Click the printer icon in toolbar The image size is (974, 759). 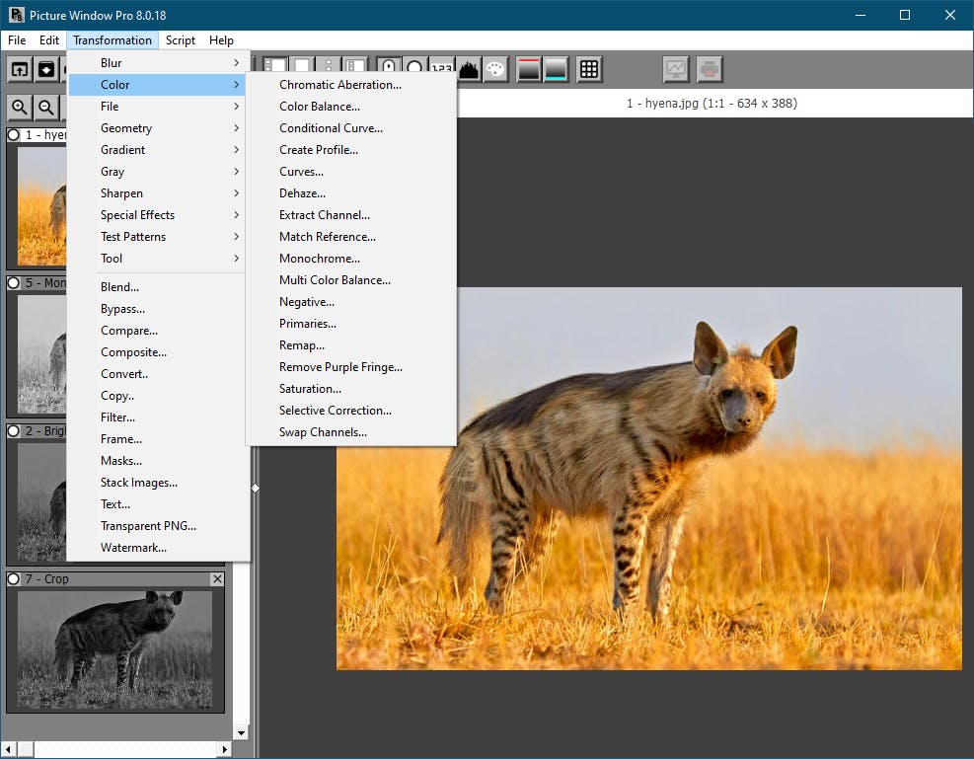(x=709, y=69)
